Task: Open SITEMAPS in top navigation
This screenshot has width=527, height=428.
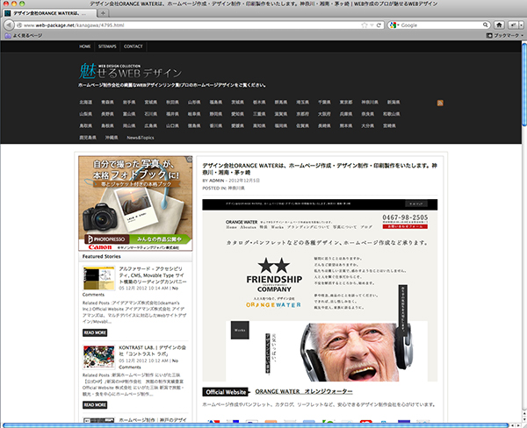Action: click(107, 46)
